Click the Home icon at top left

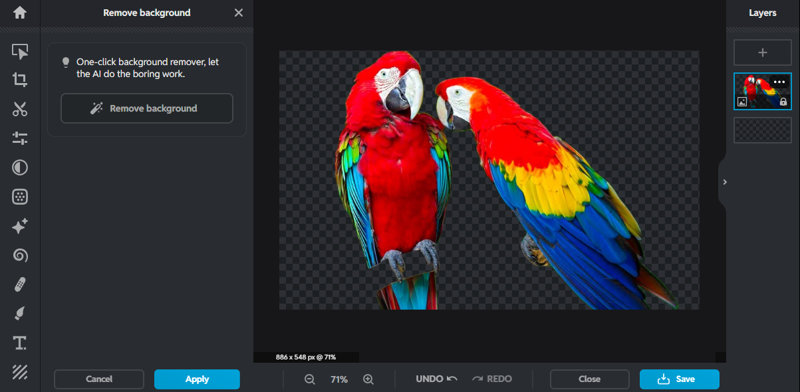point(19,11)
